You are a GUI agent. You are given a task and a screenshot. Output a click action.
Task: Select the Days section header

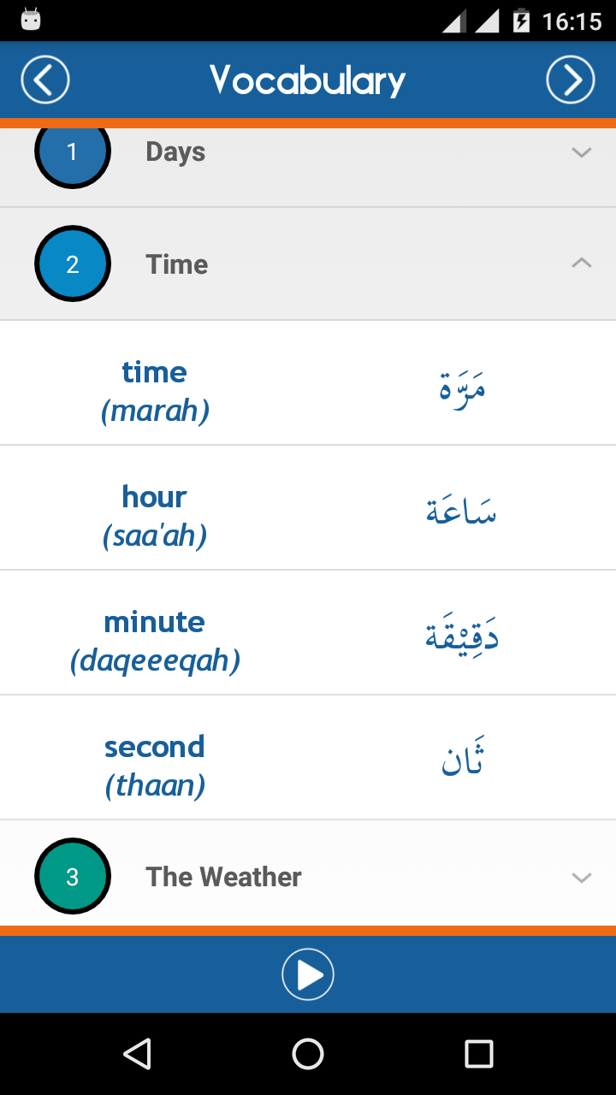[x=176, y=151]
